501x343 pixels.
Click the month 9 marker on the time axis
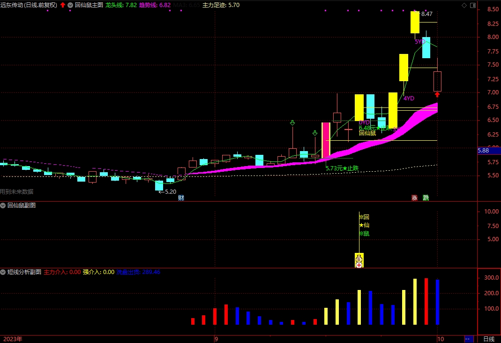(x=217, y=339)
